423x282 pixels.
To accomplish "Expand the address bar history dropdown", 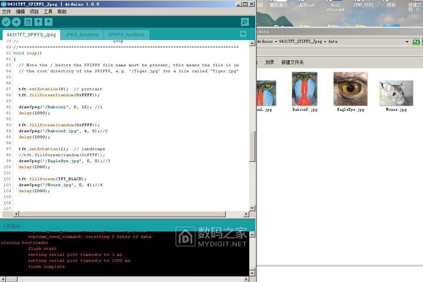I will [407, 42].
